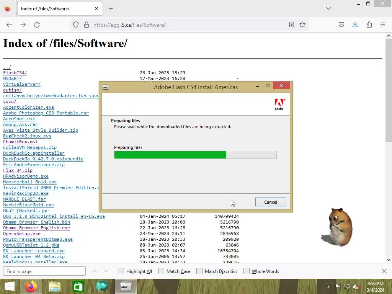Open the Firefox downloads panel
The image size is (392, 294).
click(x=355, y=25)
